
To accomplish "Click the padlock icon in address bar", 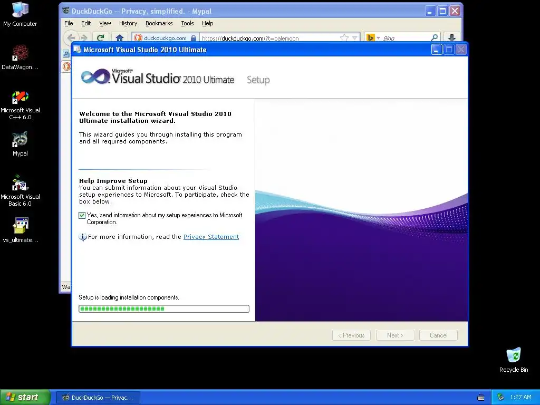I will (x=194, y=38).
